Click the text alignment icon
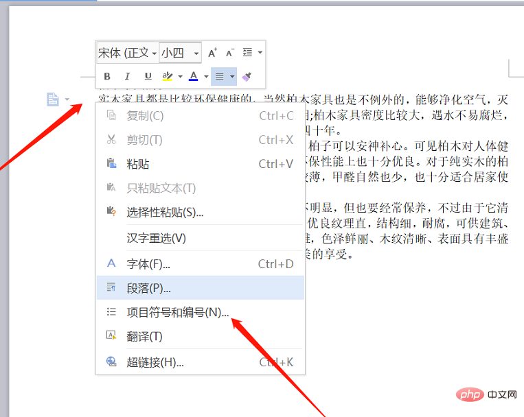The image size is (524, 417). pos(220,76)
